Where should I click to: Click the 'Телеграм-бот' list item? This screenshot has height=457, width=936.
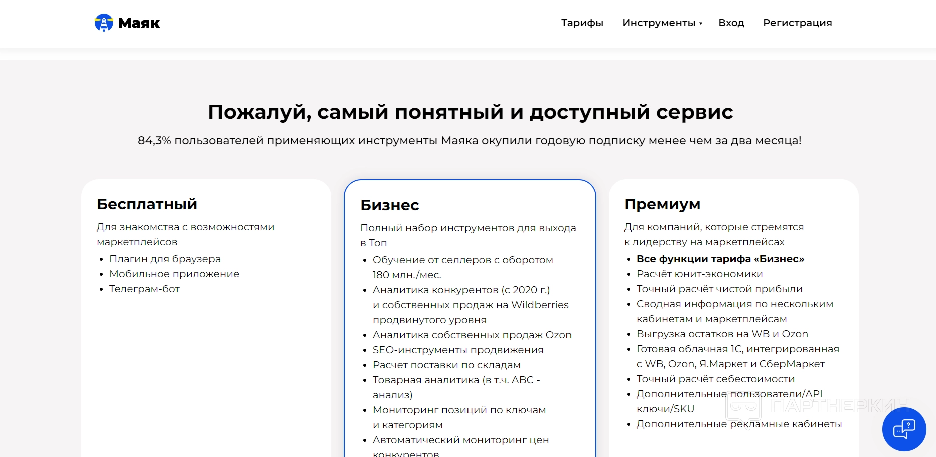point(144,289)
